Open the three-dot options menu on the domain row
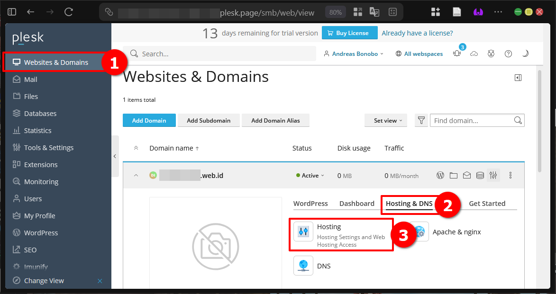The height and width of the screenshot is (294, 556). point(510,175)
